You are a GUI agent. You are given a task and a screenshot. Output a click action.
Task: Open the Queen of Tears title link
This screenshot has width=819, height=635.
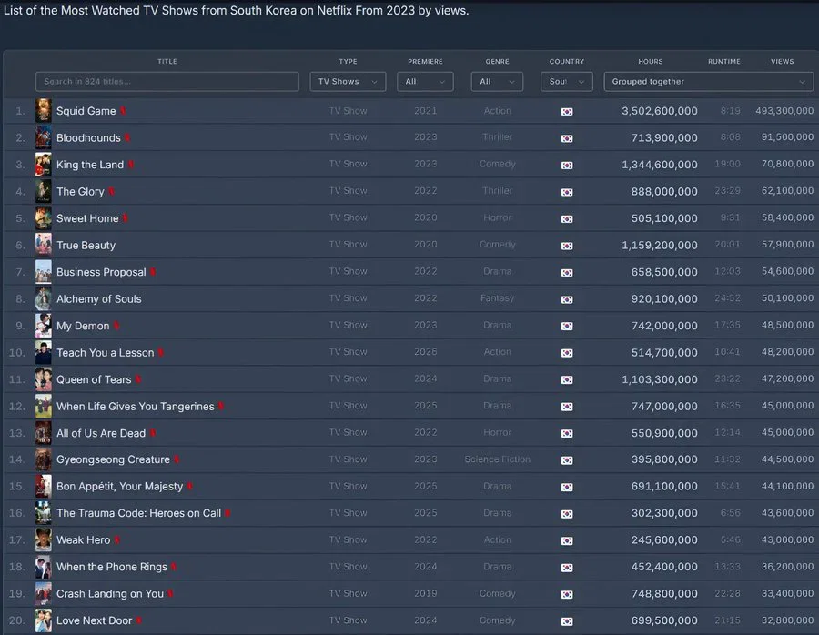[x=94, y=379]
